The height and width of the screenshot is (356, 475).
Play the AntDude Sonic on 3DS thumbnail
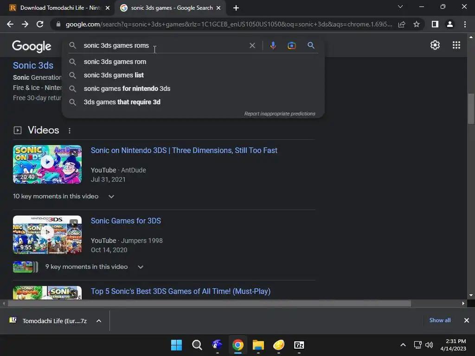pyautogui.click(x=47, y=165)
